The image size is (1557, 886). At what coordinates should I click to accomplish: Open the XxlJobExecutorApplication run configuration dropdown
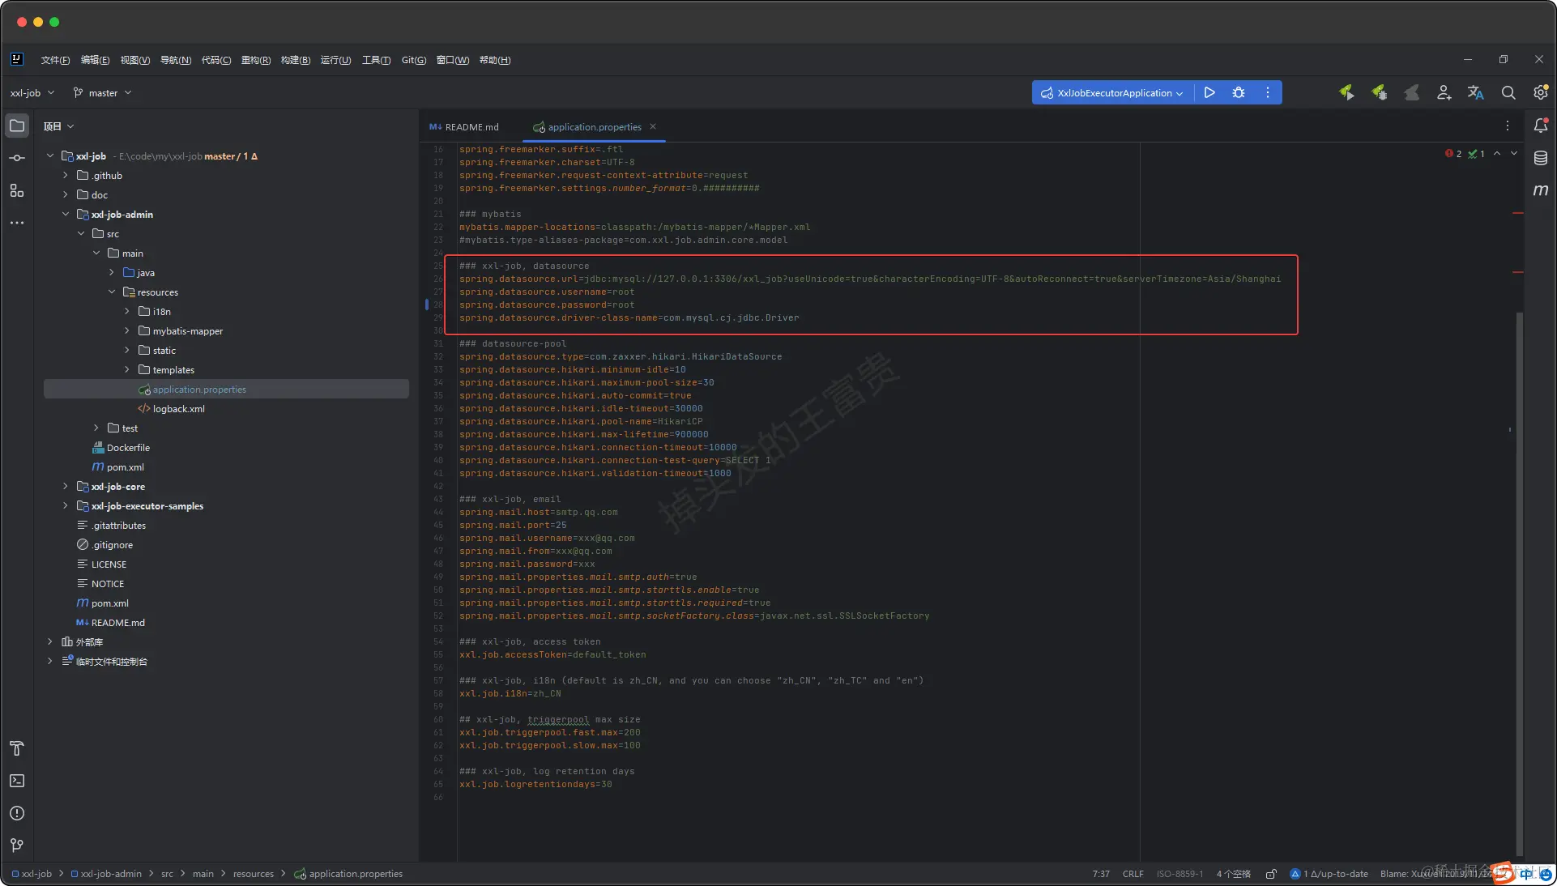[1114, 93]
